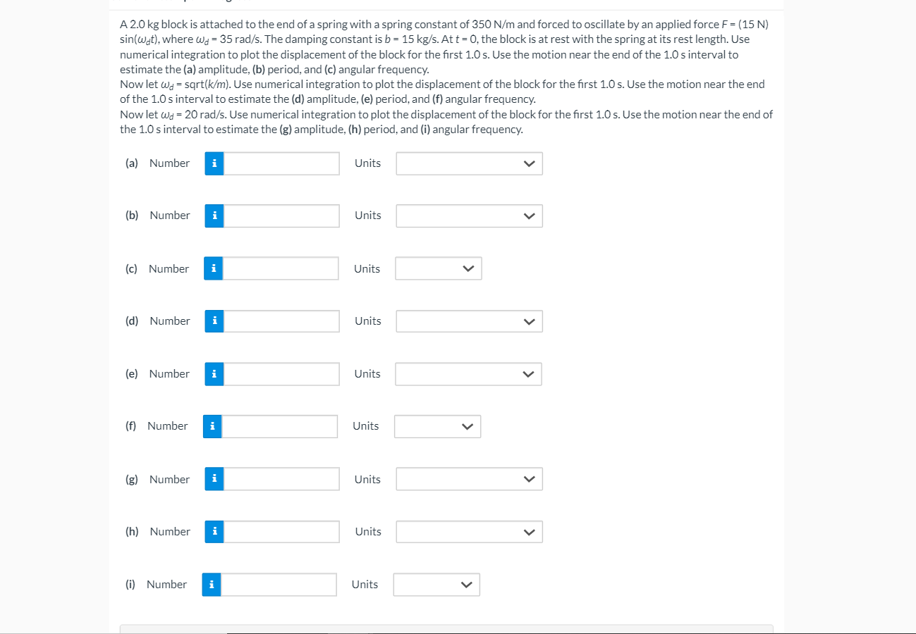916x634 pixels.
Task: Select the Number field for part (h)
Action: [x=281, y=531]
